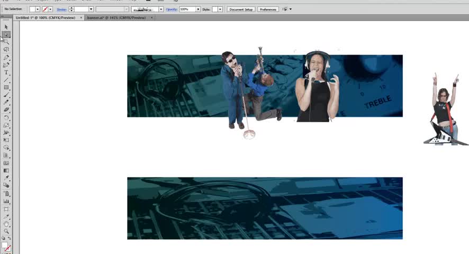Open the control bar fill color dropdown
Screen dimensions: 469x254
coord(38,10)
